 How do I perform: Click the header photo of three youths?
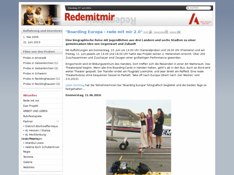coord(40,15)
